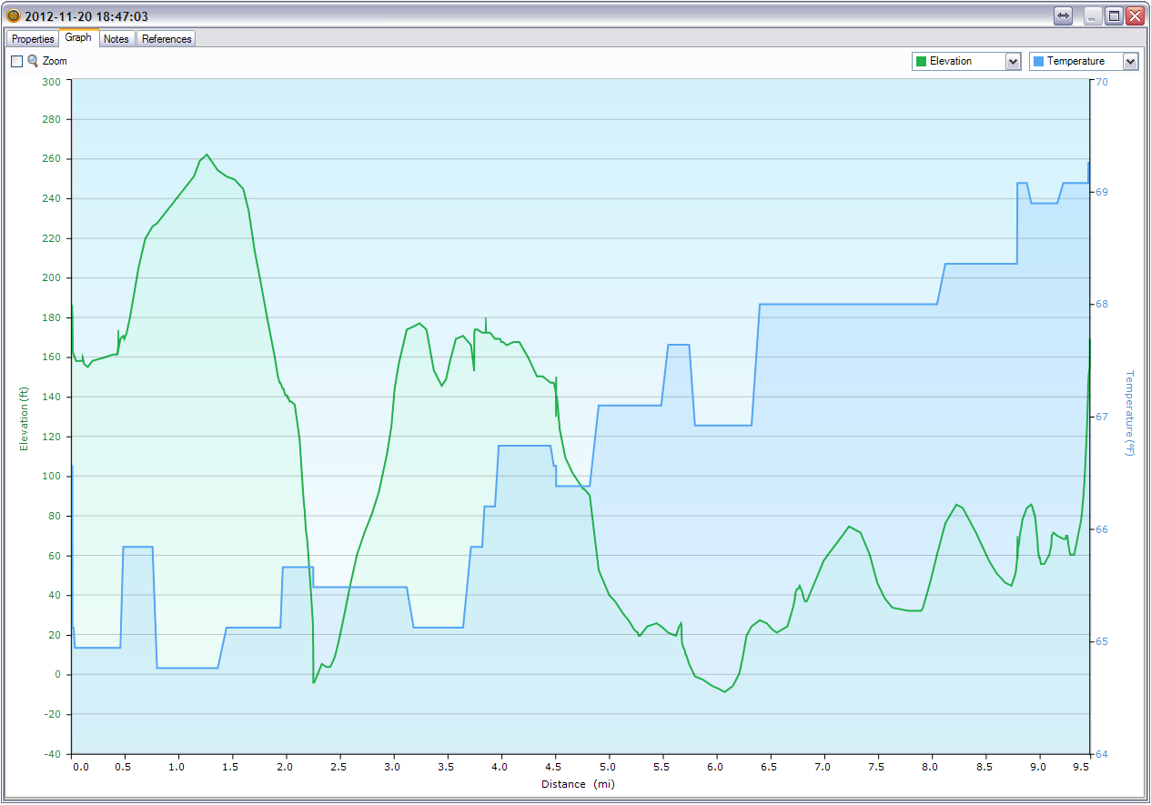The width and height of the screenshot is (1151, 805).
Task: Click the magnifying glass Zoom icon
Action: point(33,61)
